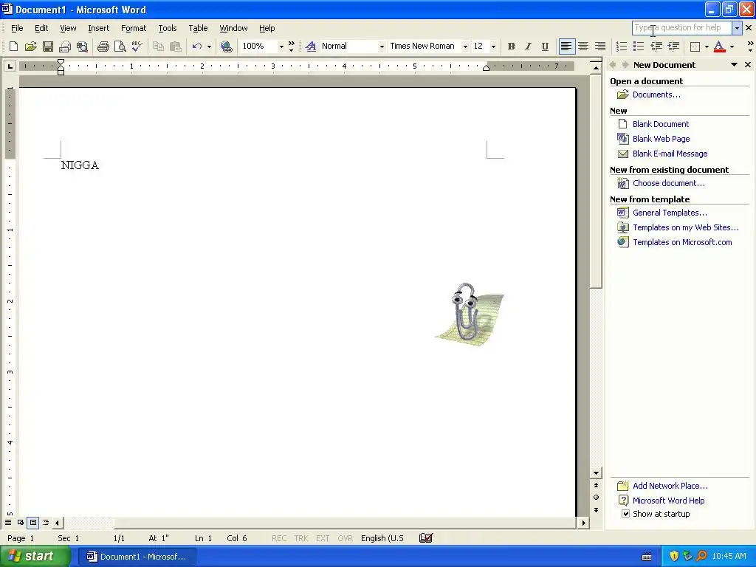Apply the red Font Color swatch button
This screenshot has width=756, height=567.
coord(719,47)
